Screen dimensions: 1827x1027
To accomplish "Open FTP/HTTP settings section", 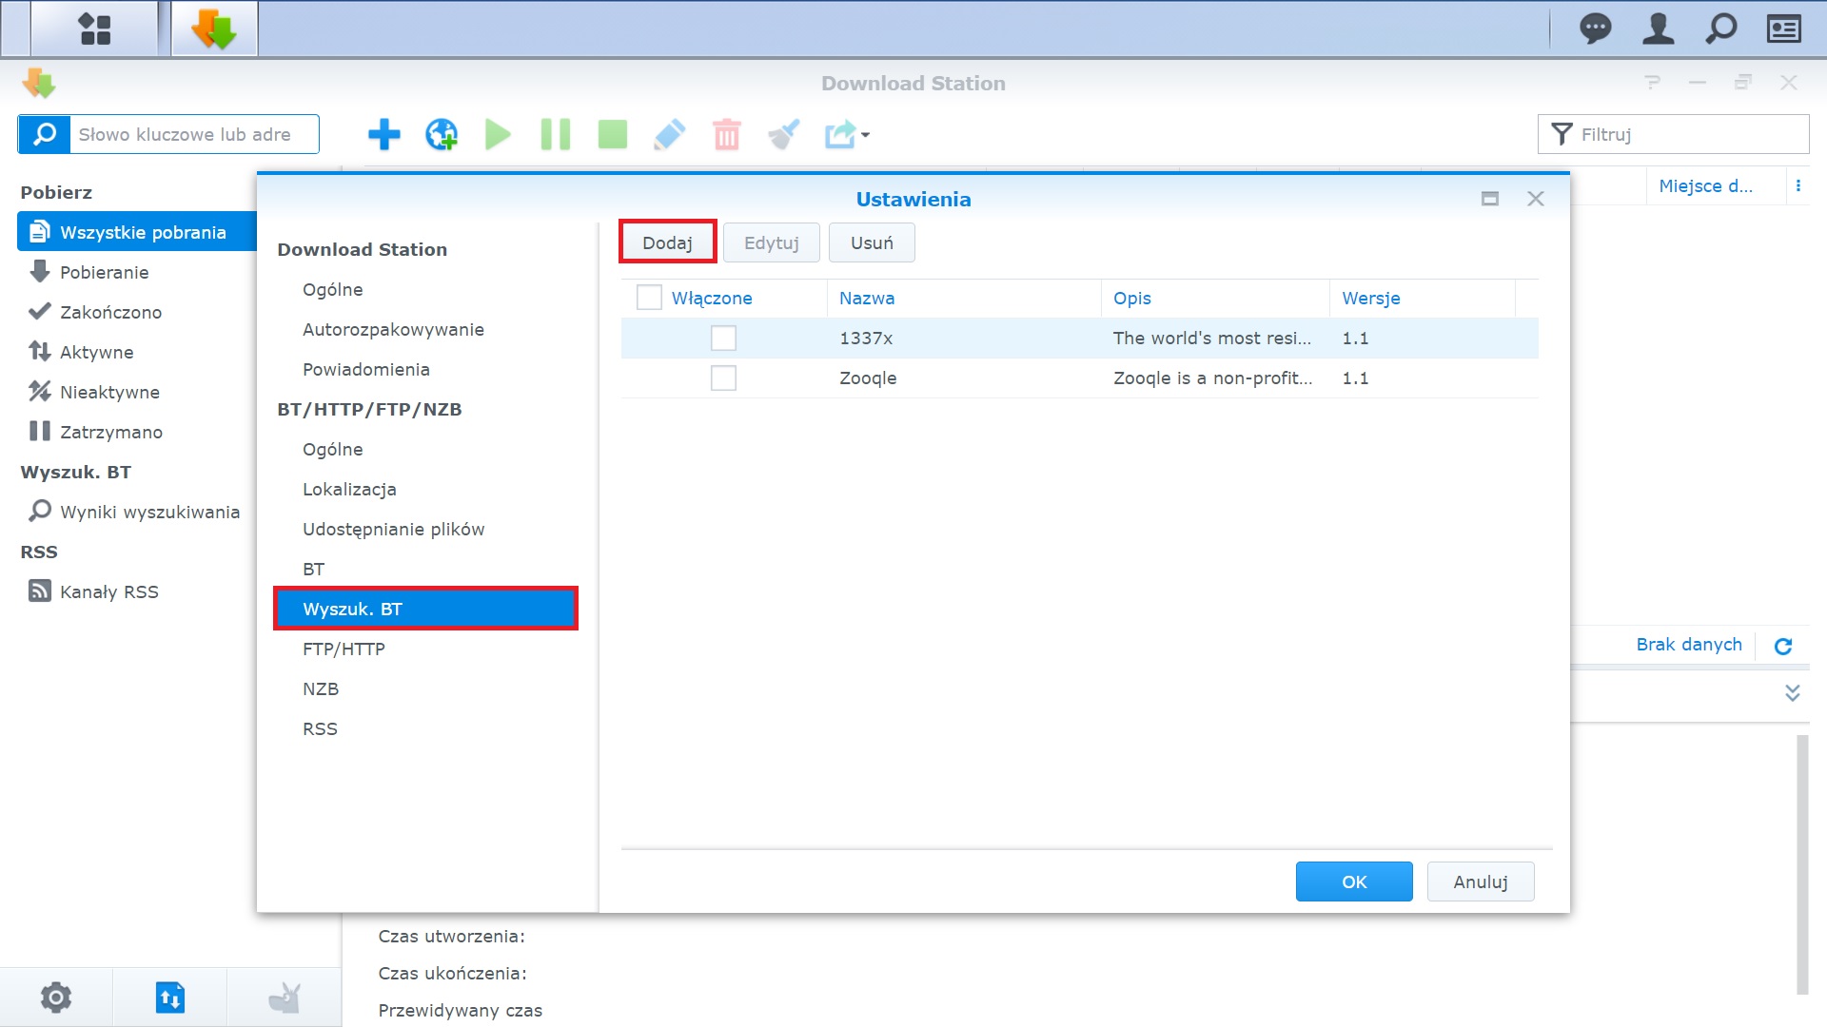I will click(344, 649).
